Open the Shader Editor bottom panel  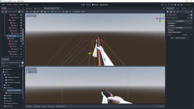pos(60,106)
